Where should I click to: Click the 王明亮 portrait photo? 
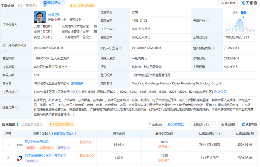click(40, 17)
